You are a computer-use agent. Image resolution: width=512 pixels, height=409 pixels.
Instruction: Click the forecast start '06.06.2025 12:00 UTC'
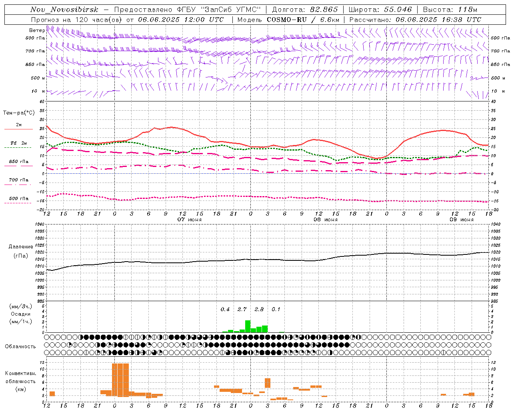tap(181, 20)
